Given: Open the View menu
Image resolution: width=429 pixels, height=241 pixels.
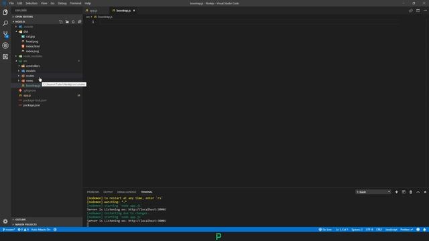Looking at the screenshot, I should [44, 3].
